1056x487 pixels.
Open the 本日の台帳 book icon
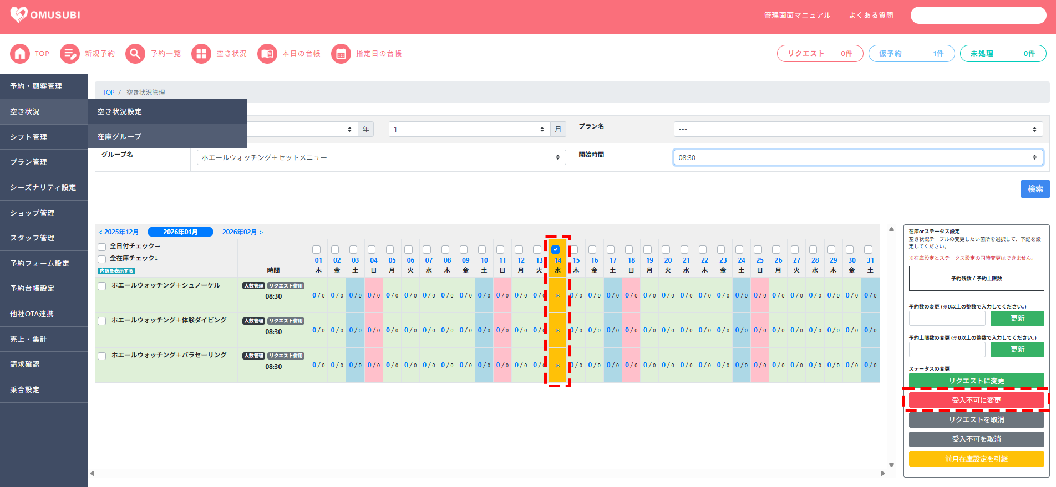[x=267, y=54]
